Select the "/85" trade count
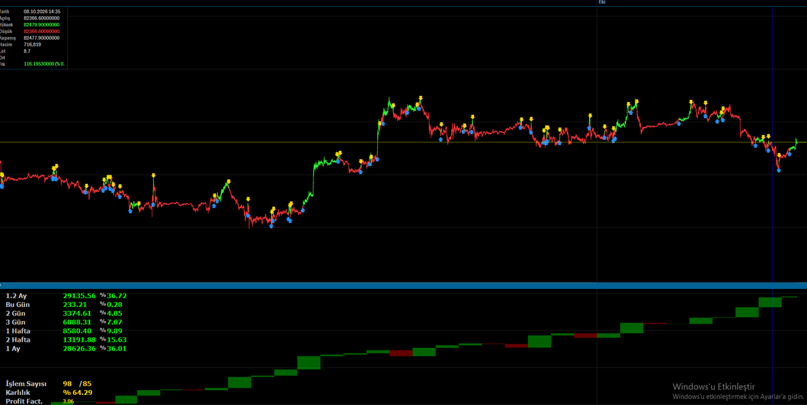The width and height of the screenshot is (807, 405). click(85, 384)
